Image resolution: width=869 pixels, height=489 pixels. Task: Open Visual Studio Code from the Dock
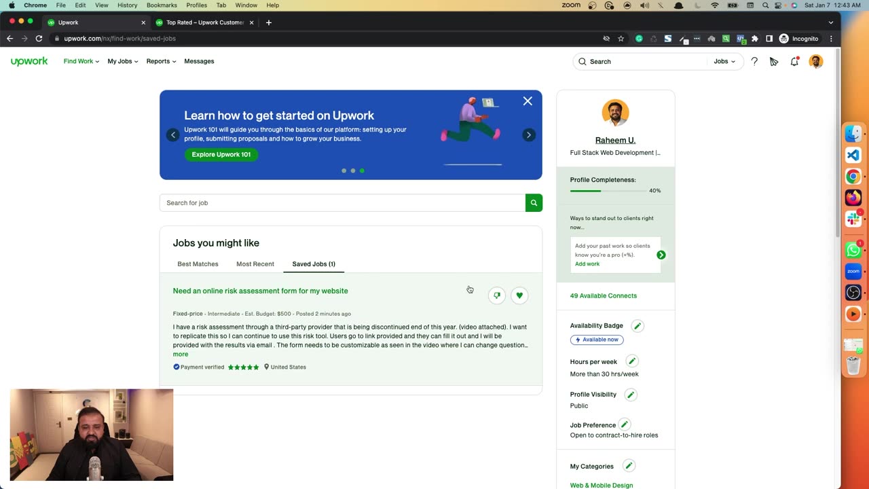tap(853, 156)
